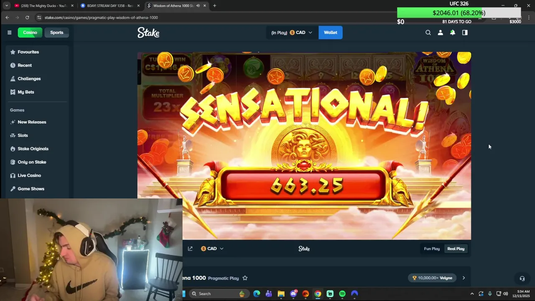Select Real Play mode
The width and height of the screenshot is (535, 301).
456,249
